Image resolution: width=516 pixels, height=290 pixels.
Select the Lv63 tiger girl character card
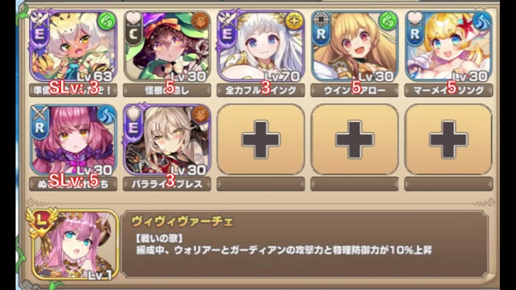(x=74, y=46)
